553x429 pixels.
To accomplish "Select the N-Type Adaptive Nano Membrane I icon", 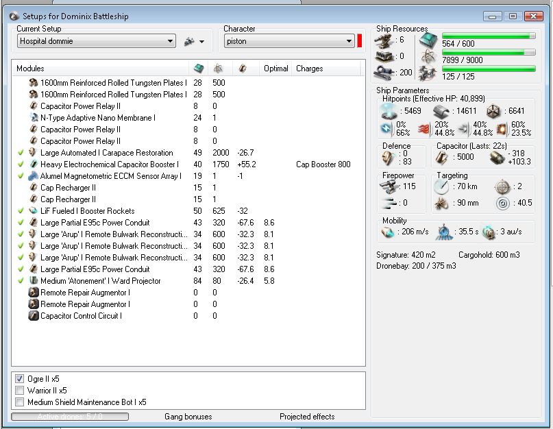I will pyautogui.click(x=34, y=117).
